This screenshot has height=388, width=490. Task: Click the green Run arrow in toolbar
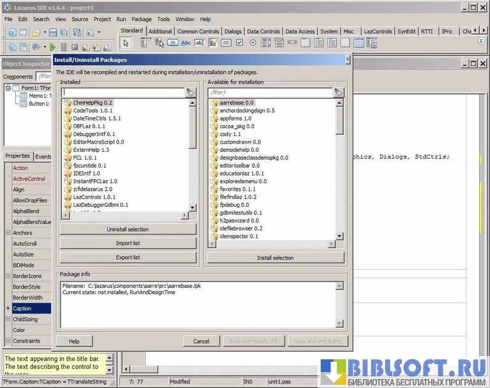(53, 47)
